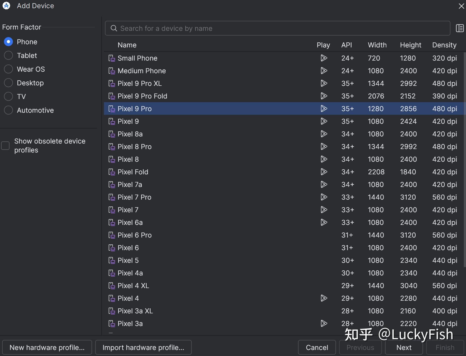The width and height of the screenshot is (466, 356).
Task: Sort devices by API column header
Action: (x=346, y=45)
